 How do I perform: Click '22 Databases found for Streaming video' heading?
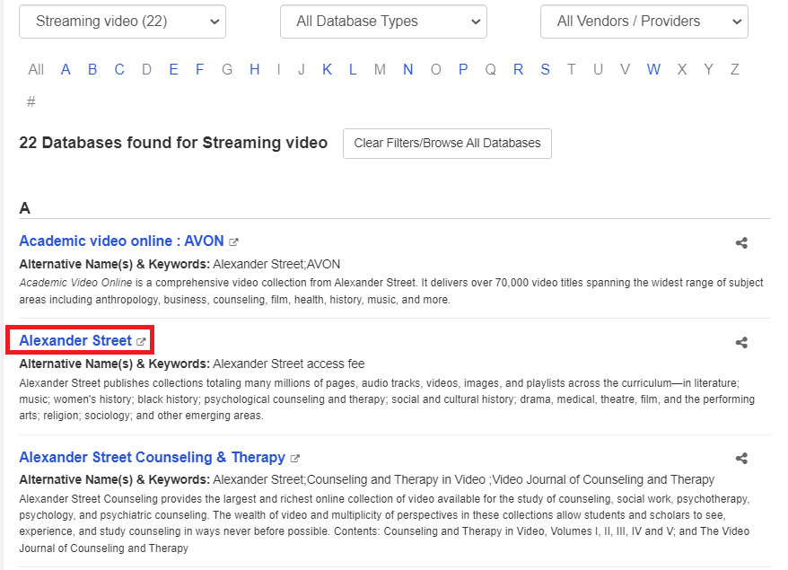tap(173, 143)
